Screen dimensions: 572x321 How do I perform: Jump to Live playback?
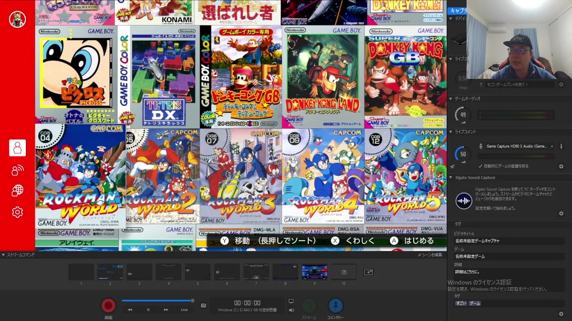[x=184, y=309]
